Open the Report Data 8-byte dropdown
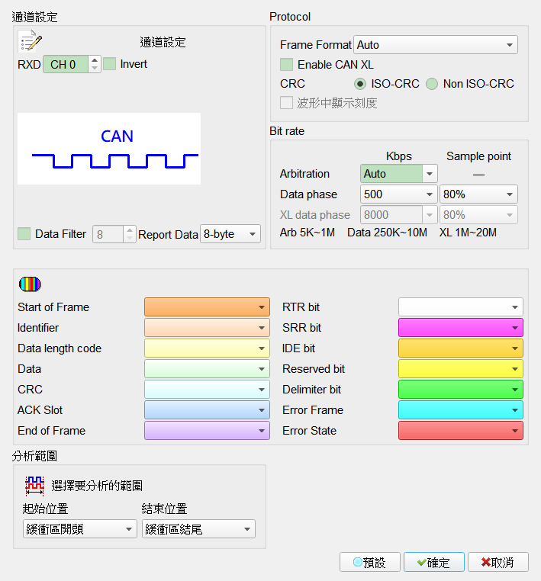541x581 pixels. tap(230, 234)
